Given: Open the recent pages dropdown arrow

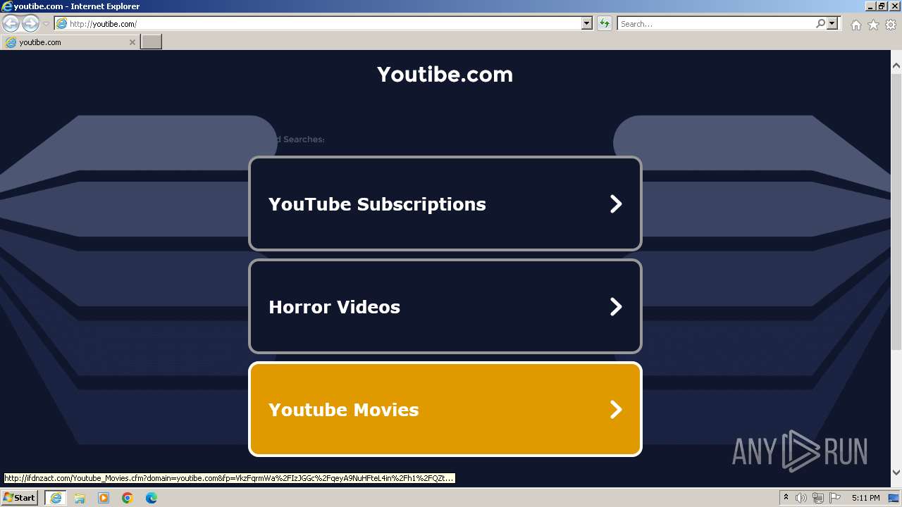Looking at the screenshot, I should tap(46, 24).
